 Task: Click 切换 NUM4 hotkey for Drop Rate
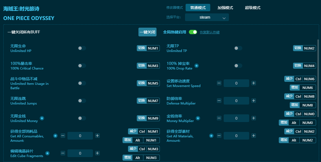pos(305,66)
